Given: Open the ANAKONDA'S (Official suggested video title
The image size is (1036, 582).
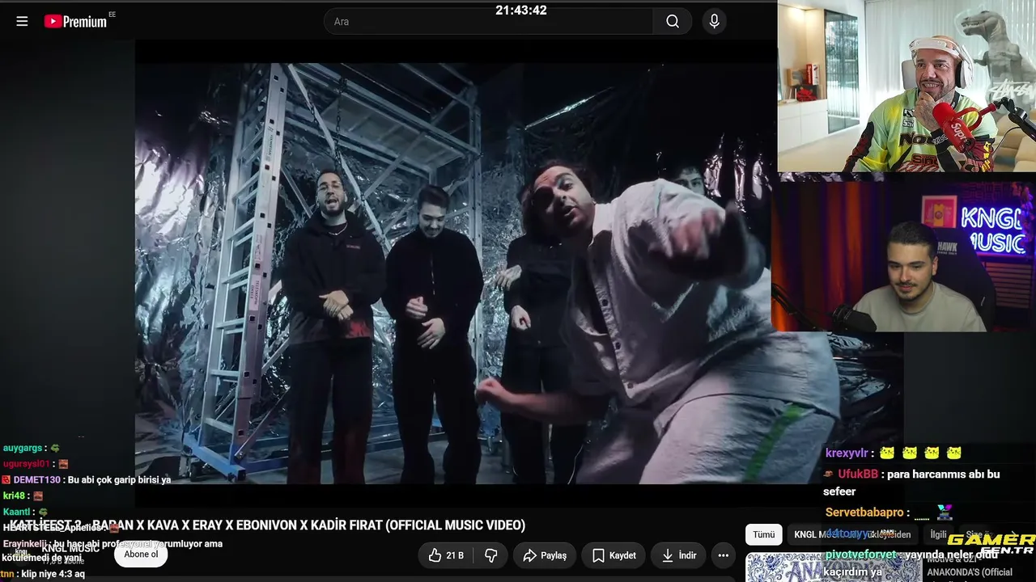Looking at the screenshot, I should tap(970, 572).
